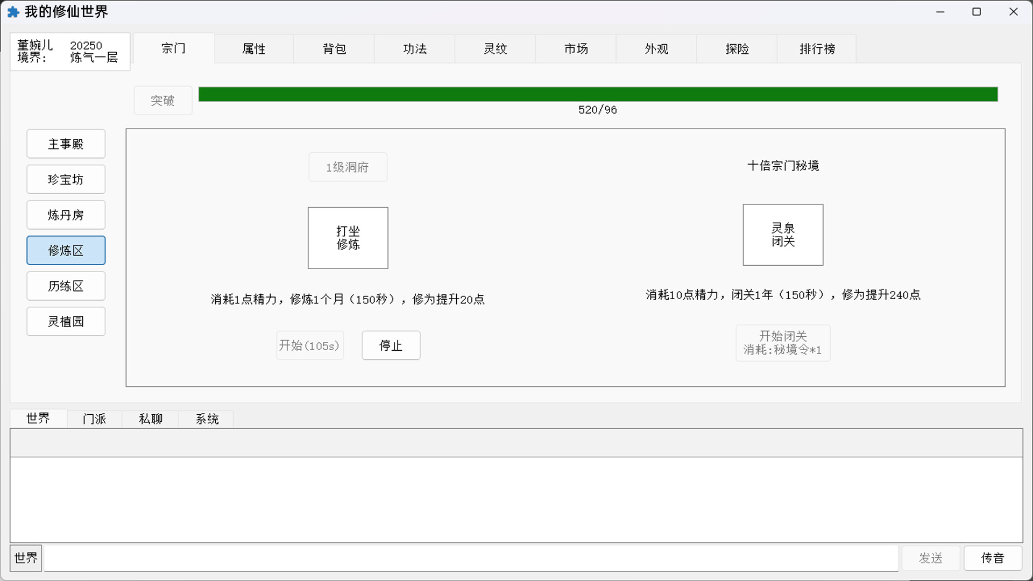Visit the 灵植园 spirit garden
Image resolution: width=1033 pixels, height=581 pixels.
click(66, 321)
